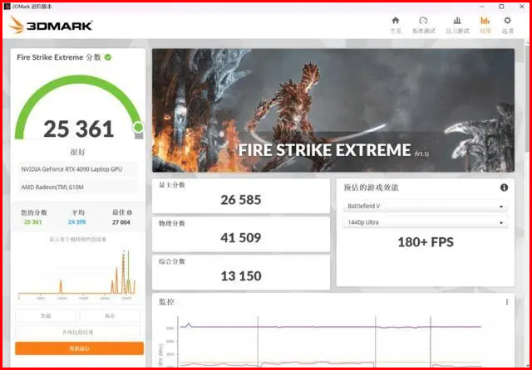Open the three-dot menu in the monitoring panel
Screen dimensions: 532x370
(x=507, y=302)
